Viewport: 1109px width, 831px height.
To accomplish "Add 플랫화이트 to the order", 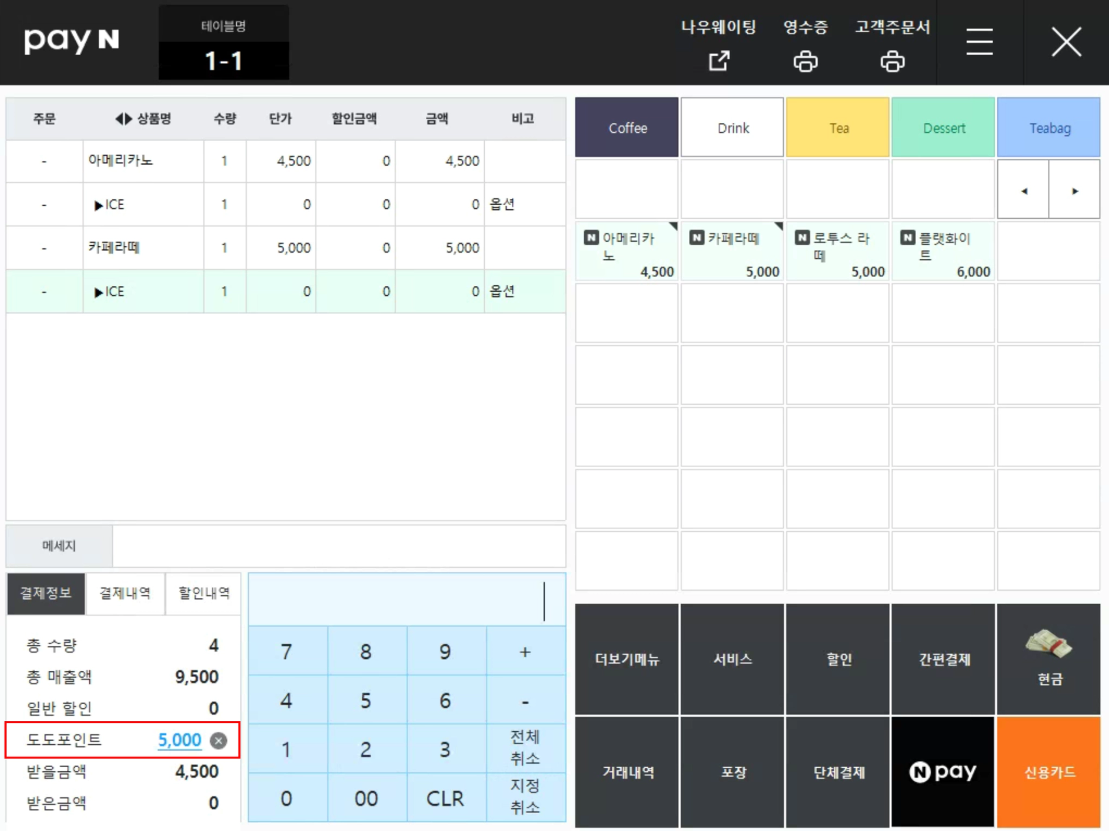I will coord(943,251).
